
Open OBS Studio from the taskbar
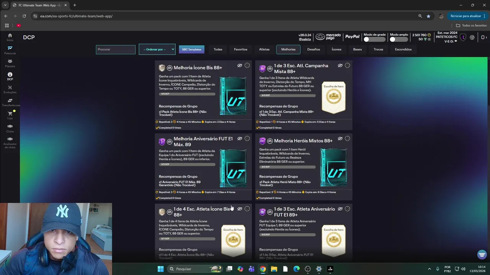(x=307, y=269)
